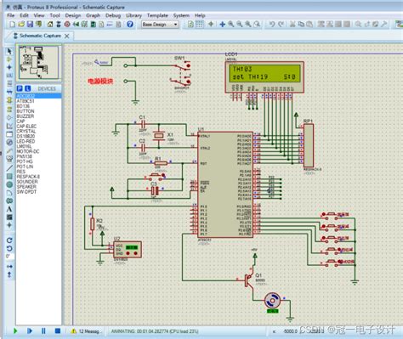Click the Save Project floppy icon
Viewport: 403px width, 339px height.
click(30, 25)
